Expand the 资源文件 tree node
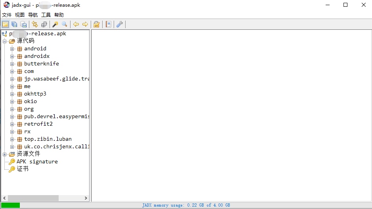This screenshot has height=209, width=372. 4,154
